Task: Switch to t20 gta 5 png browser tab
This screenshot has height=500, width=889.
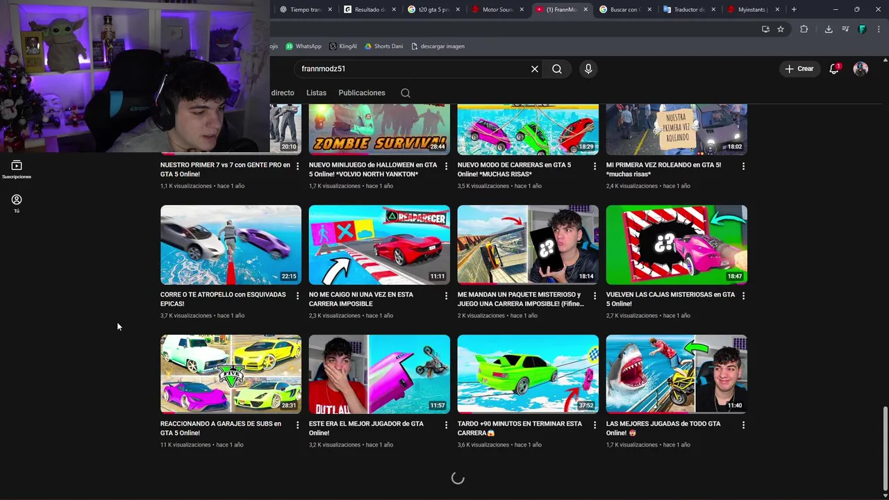Action: (433, 10)
